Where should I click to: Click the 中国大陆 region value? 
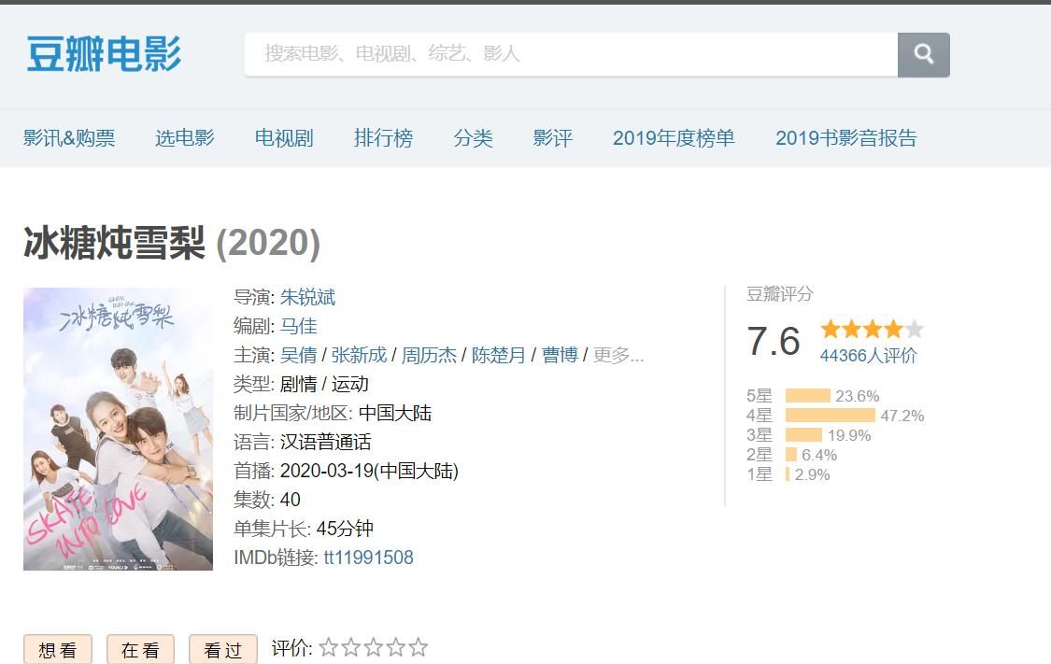(x=395, y=413)
